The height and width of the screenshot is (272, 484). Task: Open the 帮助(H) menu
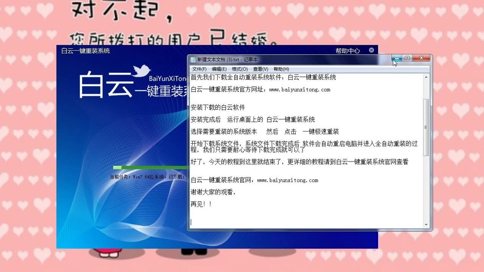(280, 68)
